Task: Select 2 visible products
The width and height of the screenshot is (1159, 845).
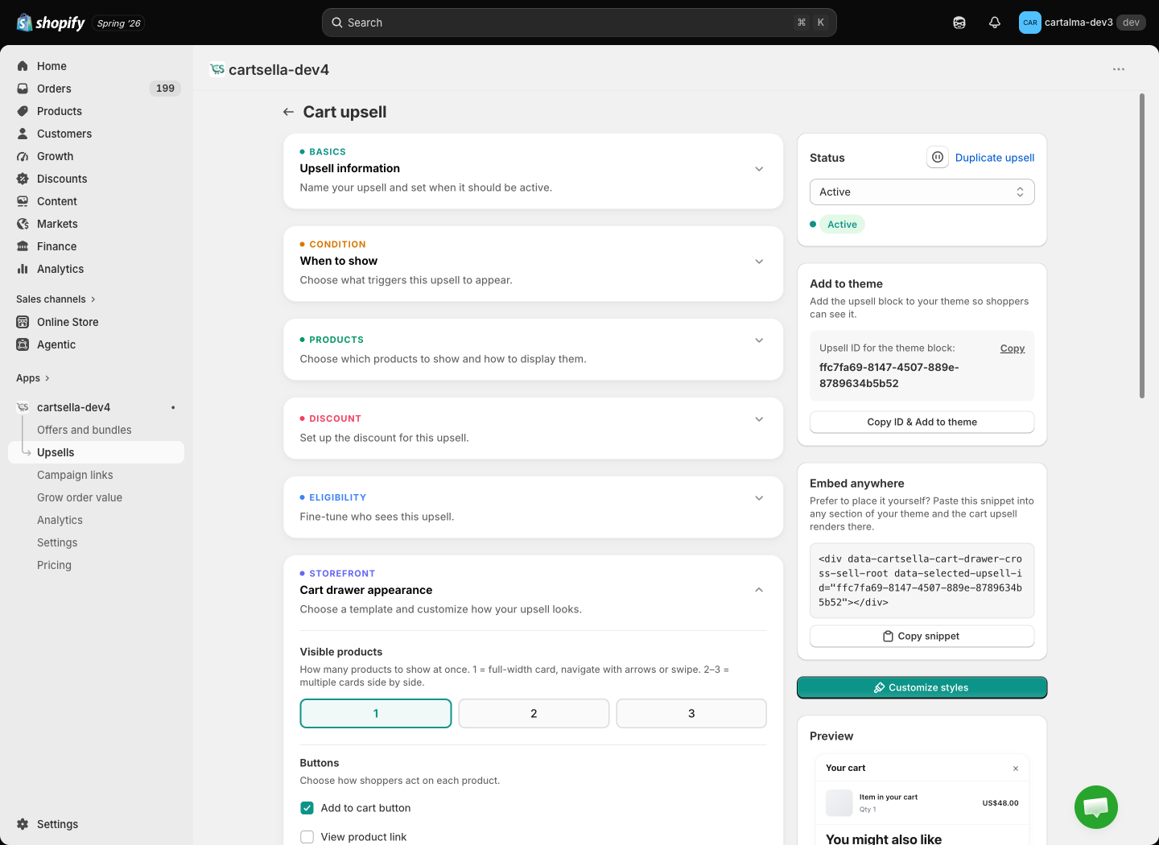Action: click(534, 714)
